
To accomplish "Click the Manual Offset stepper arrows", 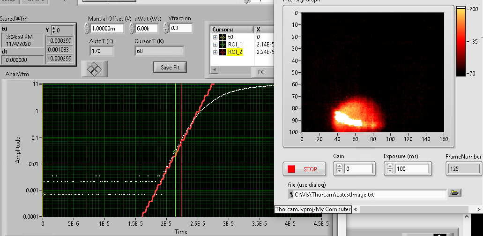I will tap(85, 28).
